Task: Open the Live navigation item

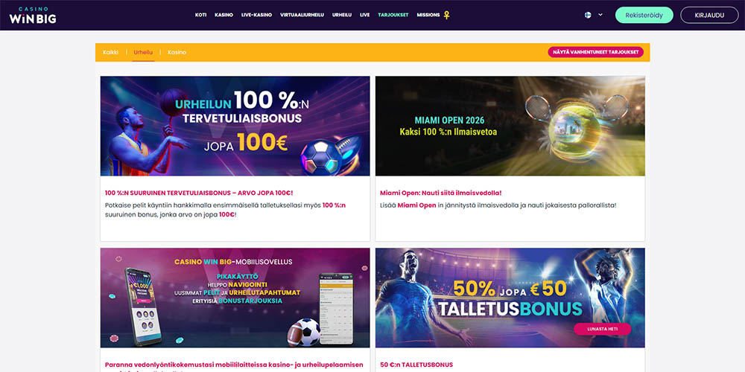Action: click(x=365, y=15)
